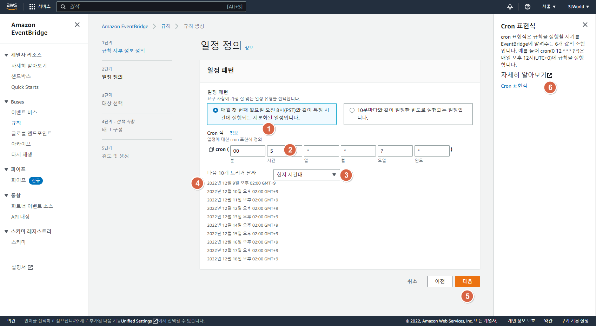Click the 이전 button
This screenshot has height=326, width=596.
(x=440, y=281)
